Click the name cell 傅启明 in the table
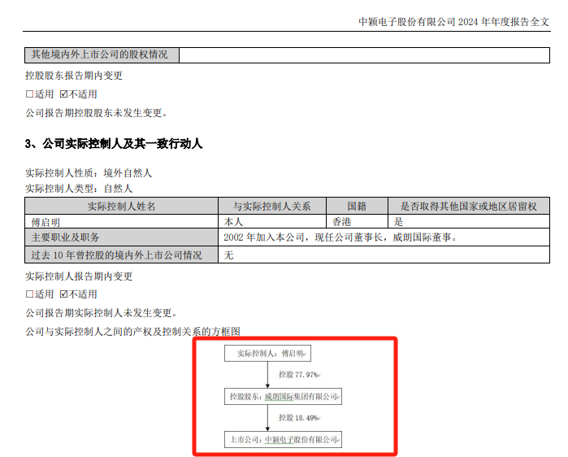 121,221
